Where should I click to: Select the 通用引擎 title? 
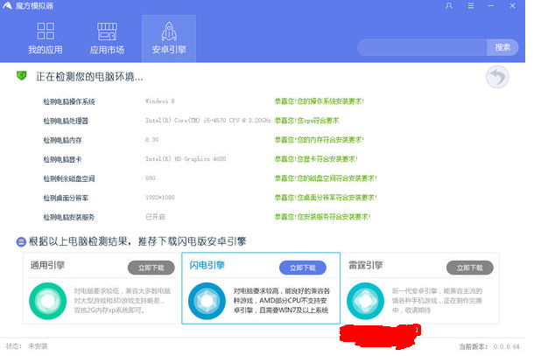click(47, 265)
